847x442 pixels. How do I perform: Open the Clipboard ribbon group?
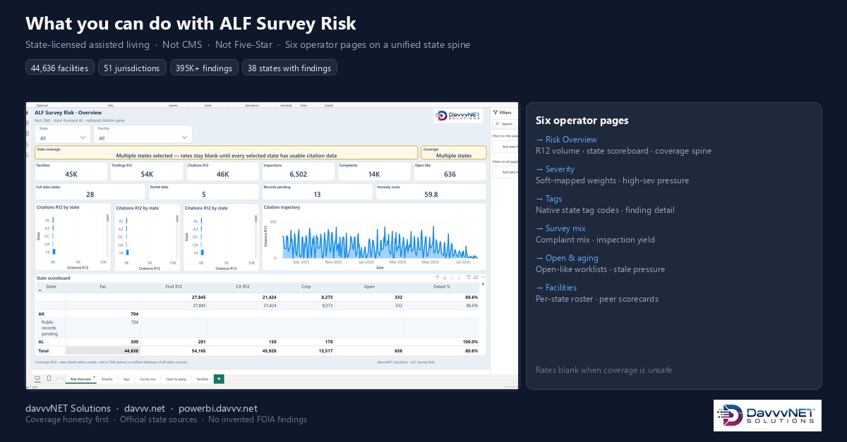point(42,105)
